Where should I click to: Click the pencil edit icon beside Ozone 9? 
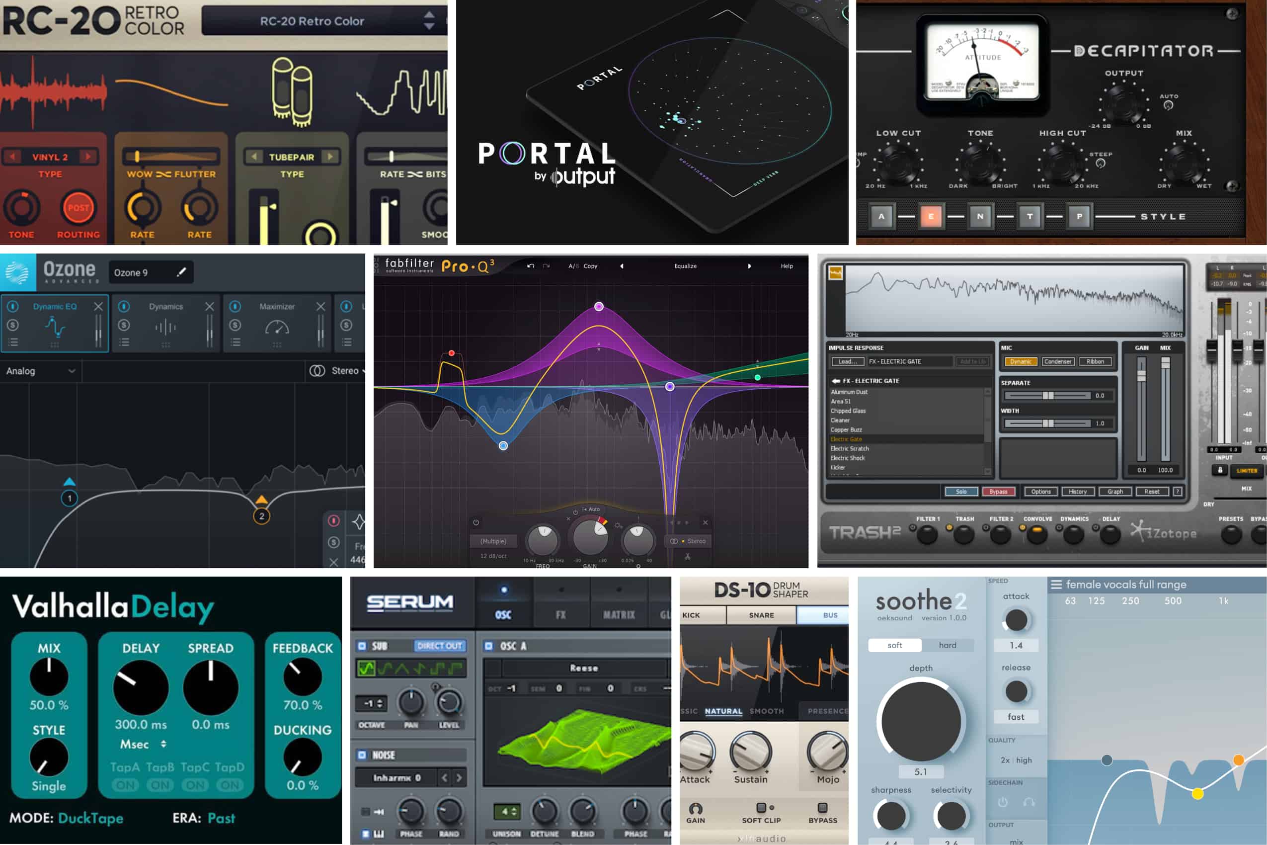tap(181, 272)
